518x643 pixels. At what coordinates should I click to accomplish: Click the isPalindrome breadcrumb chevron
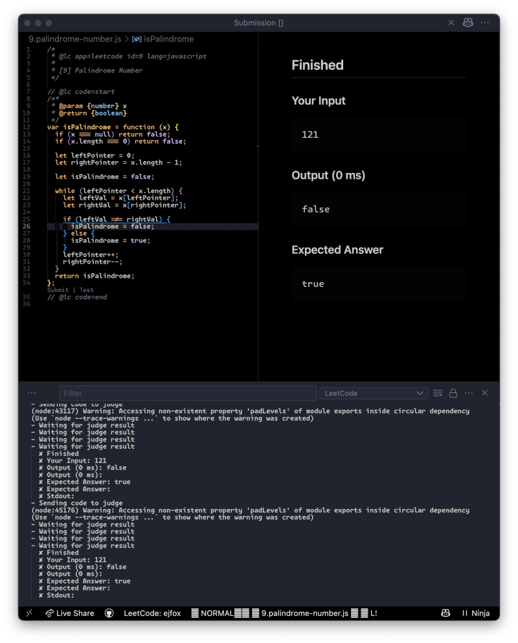click(127, 39)
